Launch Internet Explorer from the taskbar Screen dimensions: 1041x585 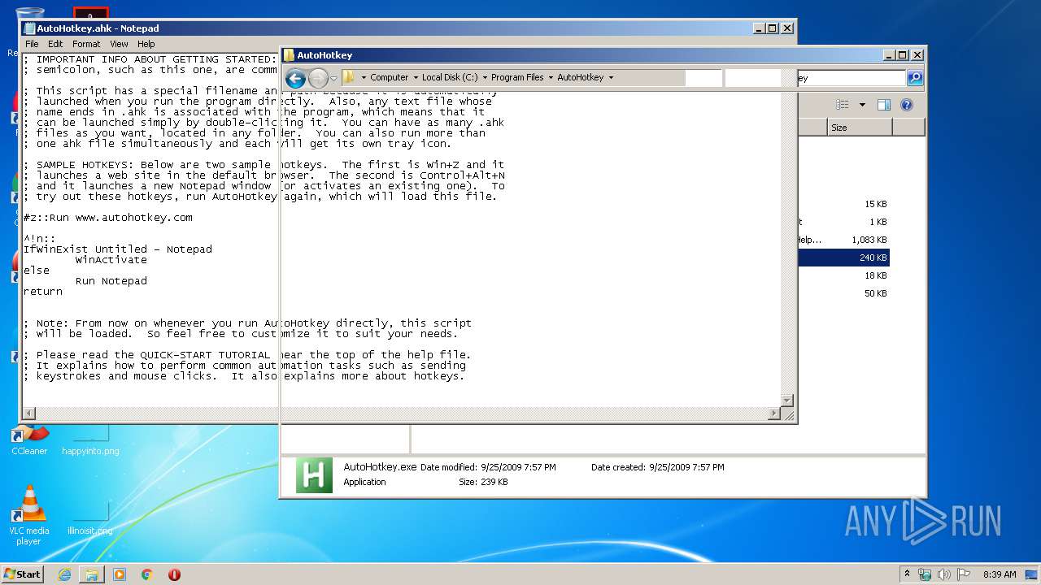(x=64, y=574)
